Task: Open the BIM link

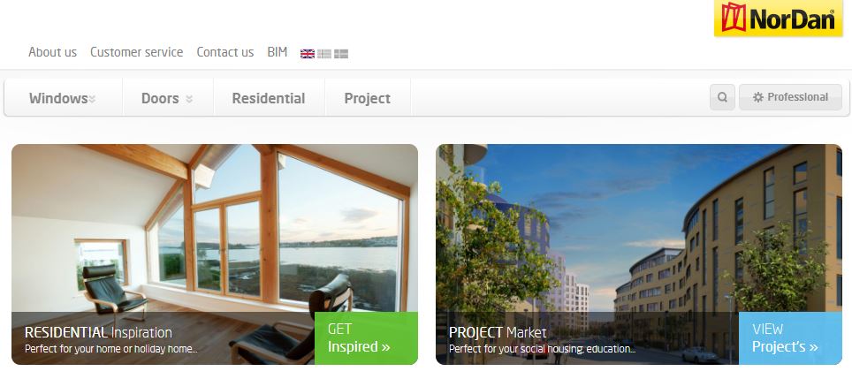Action: coord(278,52)
